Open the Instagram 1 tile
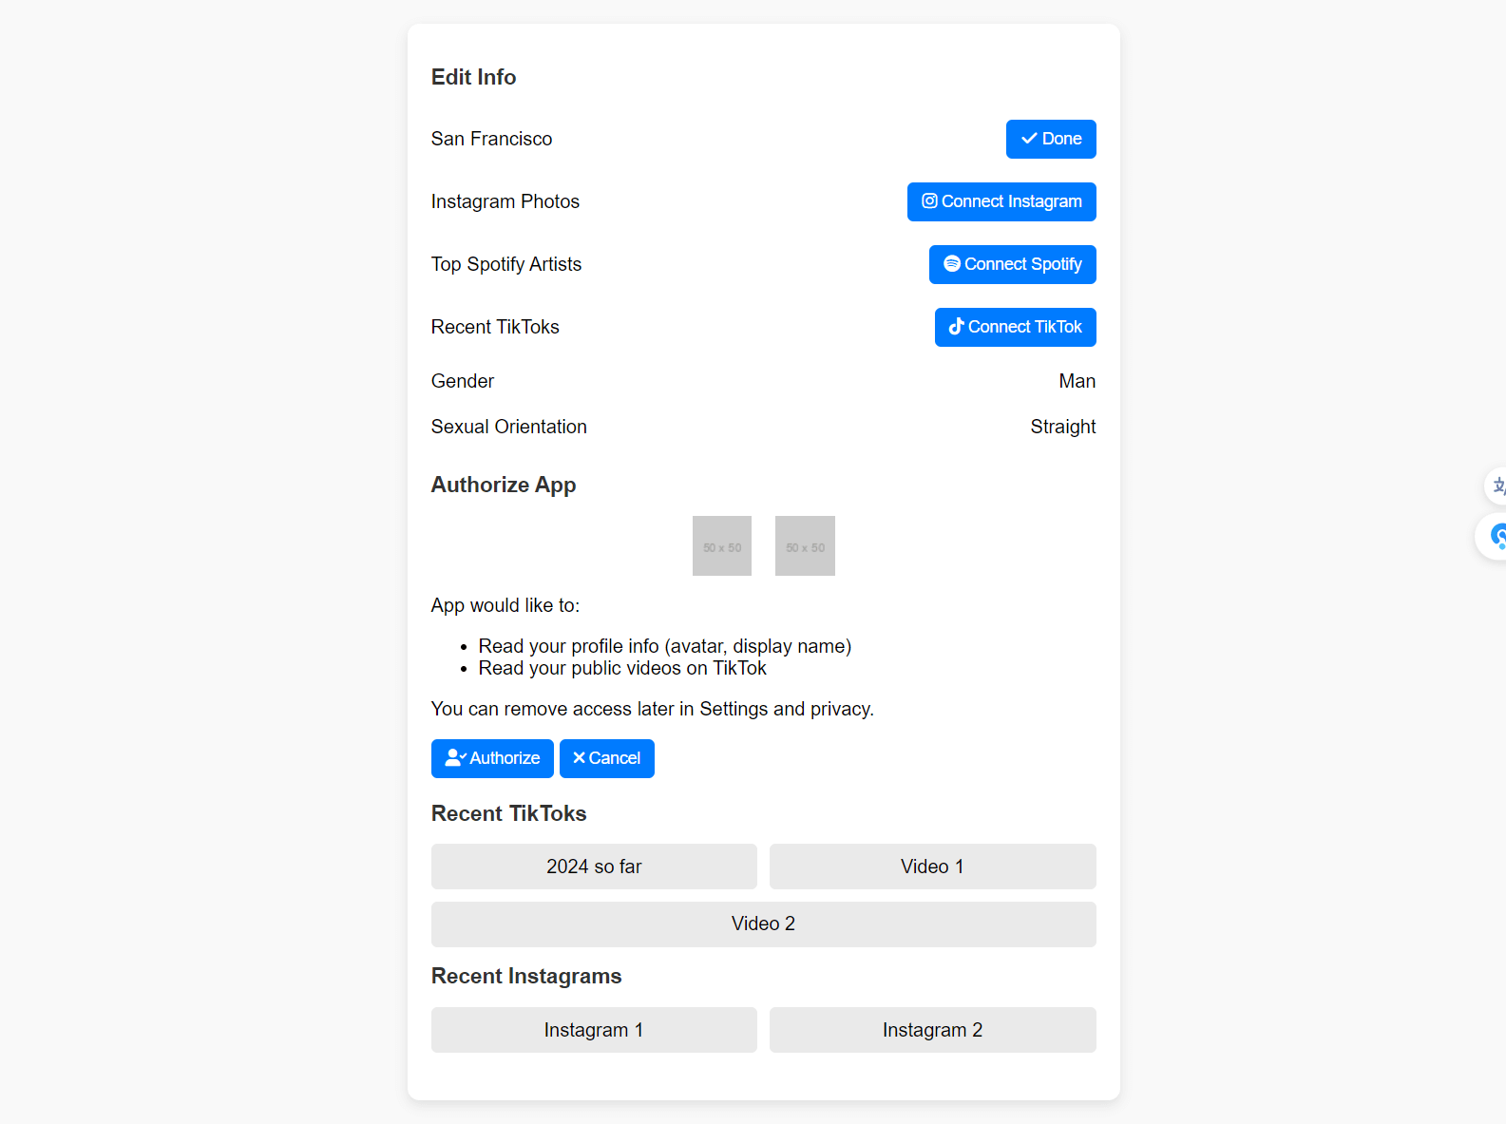1506x1124 pixels. coord(594,1030)
